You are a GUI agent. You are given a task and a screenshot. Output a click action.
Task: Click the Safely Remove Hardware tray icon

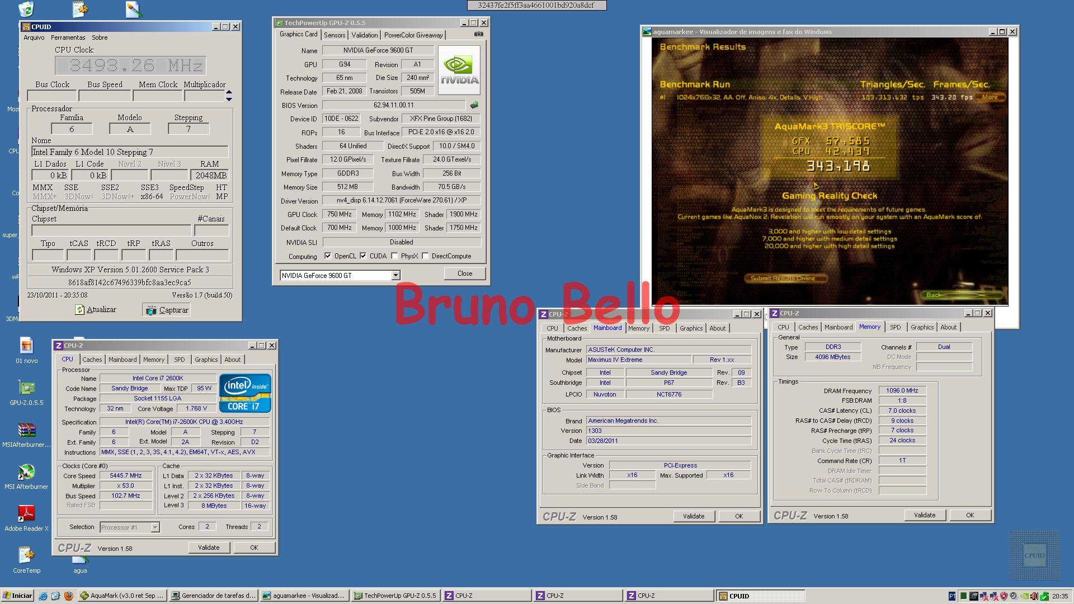click(x=1044, y=596)
